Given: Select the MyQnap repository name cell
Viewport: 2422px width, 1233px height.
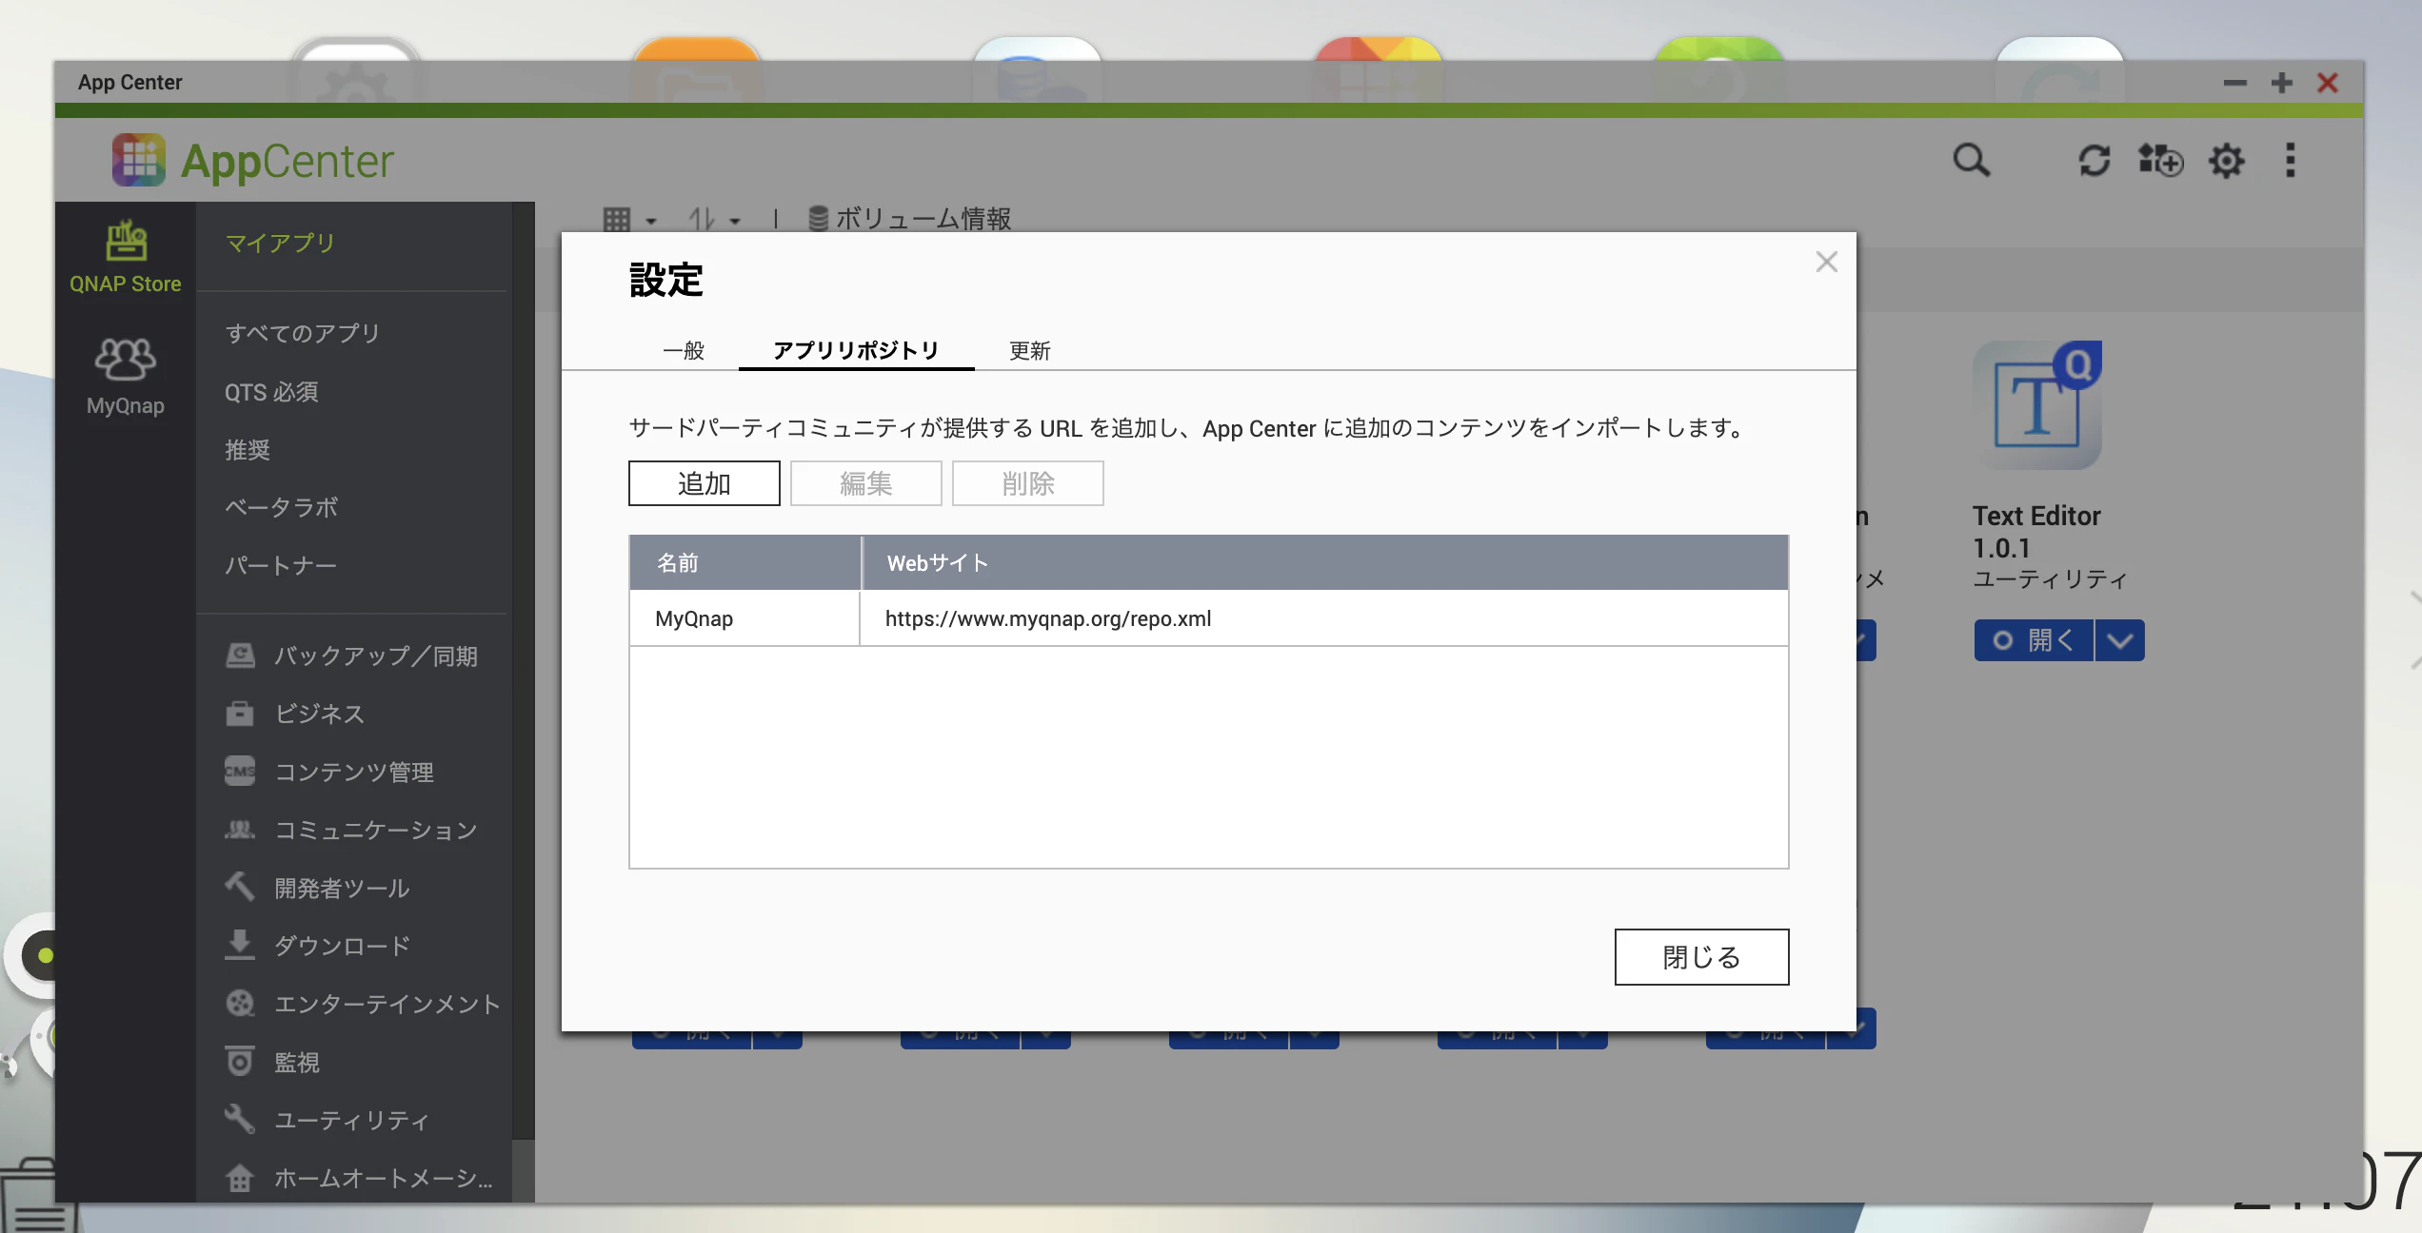Looking at the screenshot, I should click(x=744, y=618).
